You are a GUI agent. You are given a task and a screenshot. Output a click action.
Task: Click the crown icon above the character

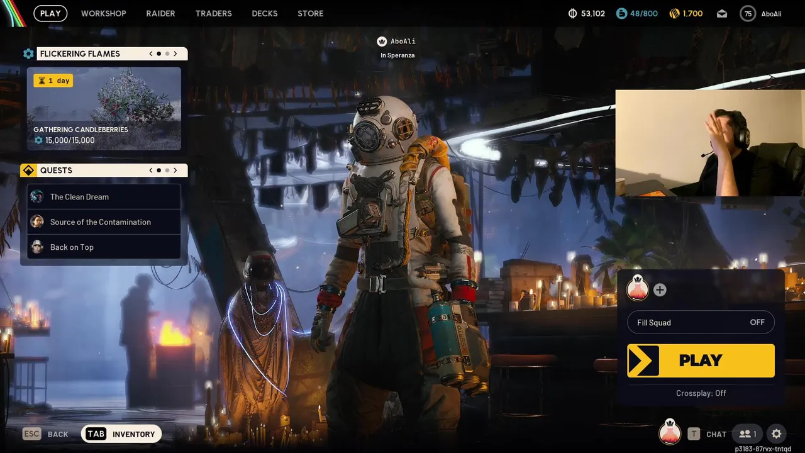pyautogui.click(x=382, y=42)
